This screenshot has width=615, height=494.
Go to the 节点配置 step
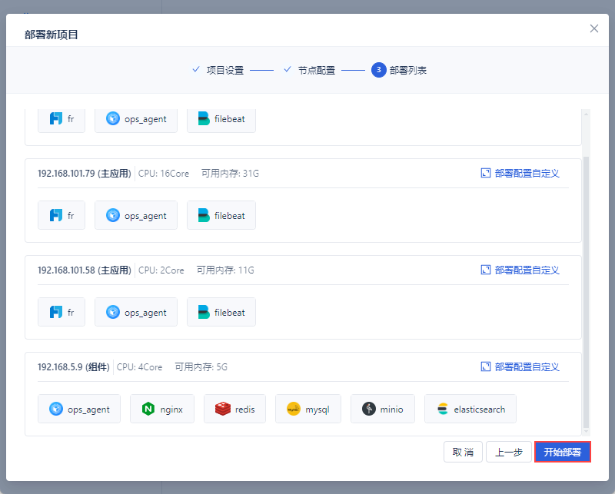[317, 70]
